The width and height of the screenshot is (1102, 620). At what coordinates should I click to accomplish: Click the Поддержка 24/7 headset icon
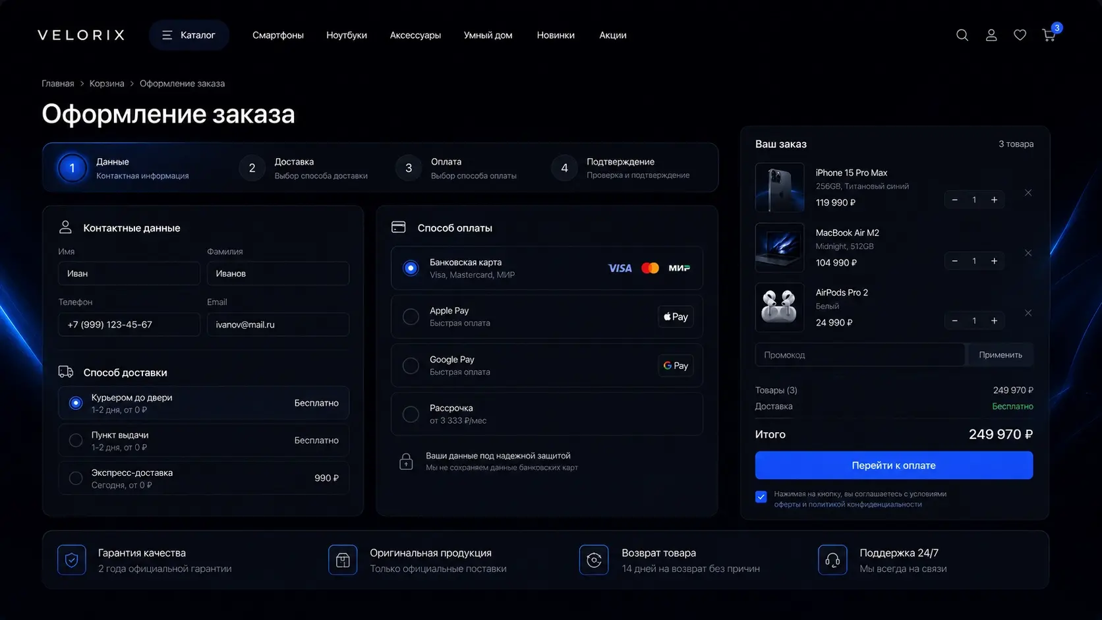pyautogui.click(x=832, y=560)
